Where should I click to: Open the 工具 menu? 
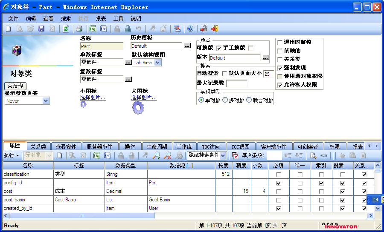tap(118, 19)
